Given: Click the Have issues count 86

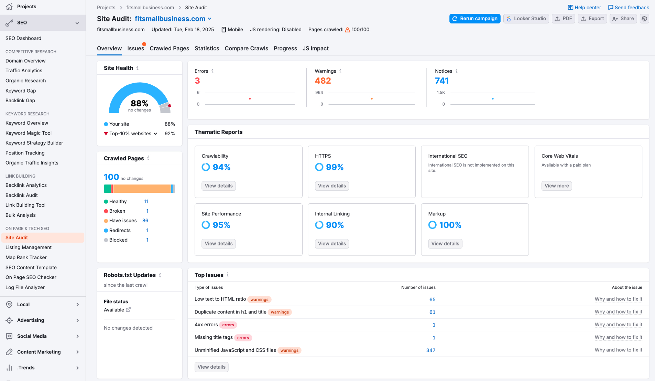Looking at the screenshot, I should [145, 221].
